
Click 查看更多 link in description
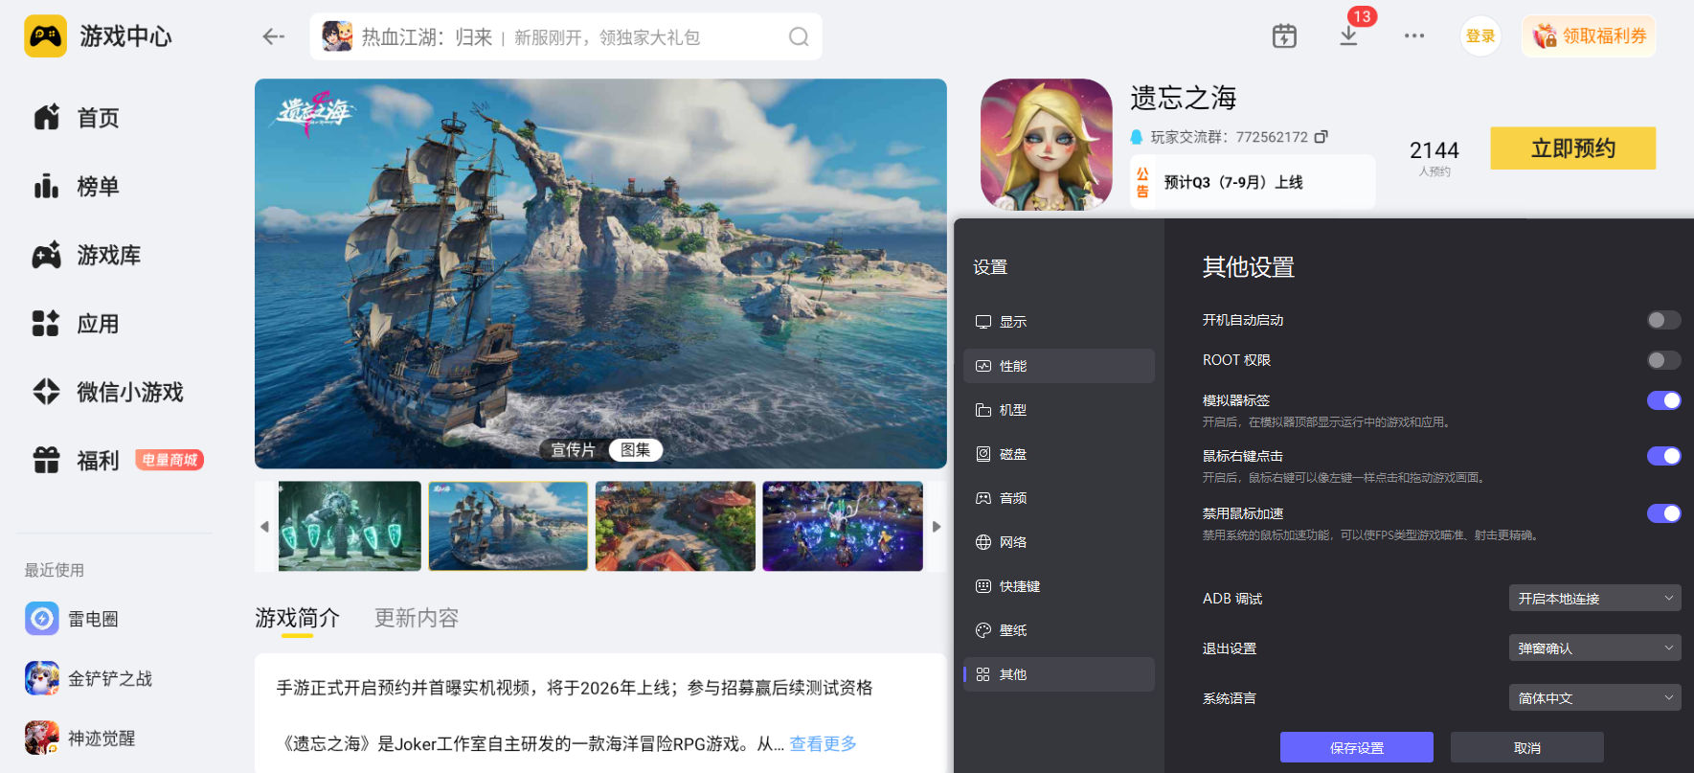823,744
